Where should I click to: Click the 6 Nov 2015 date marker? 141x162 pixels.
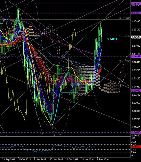point(40,159)
